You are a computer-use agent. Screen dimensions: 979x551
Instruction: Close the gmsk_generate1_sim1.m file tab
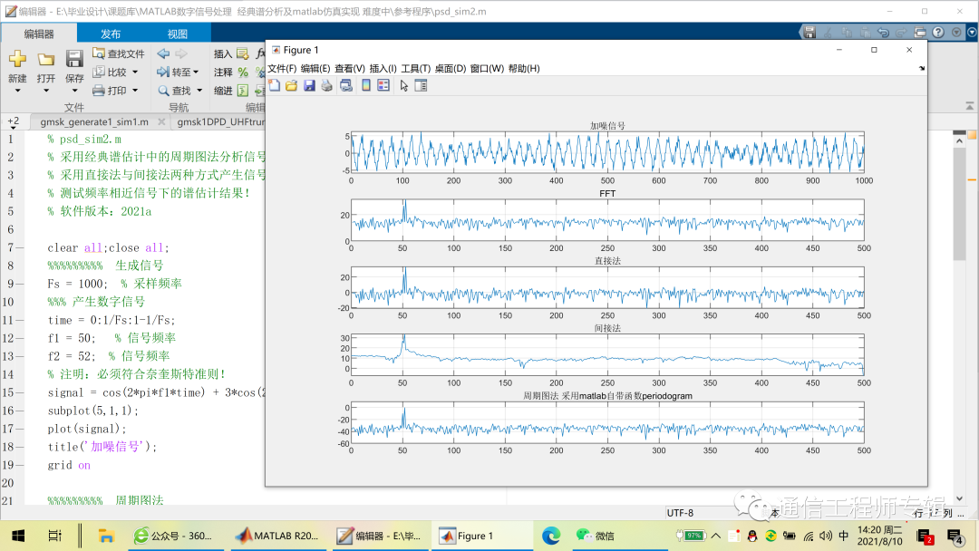tap(161, 121)
